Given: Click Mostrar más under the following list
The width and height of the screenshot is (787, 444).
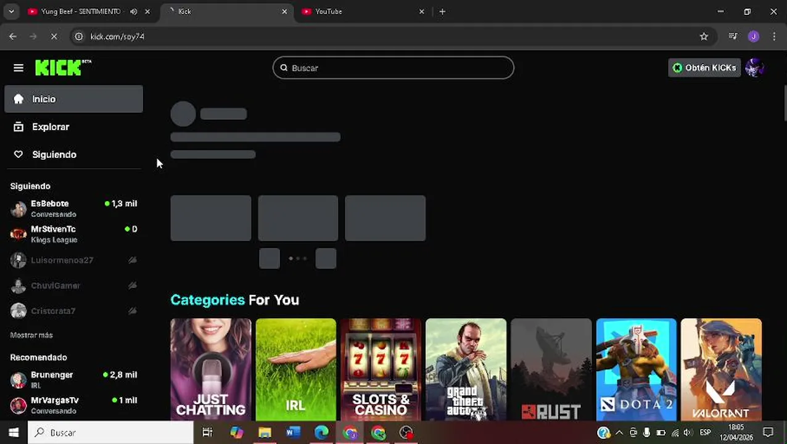Looking at the screenshot, I should pyautogui.click(x=31, y=335).
